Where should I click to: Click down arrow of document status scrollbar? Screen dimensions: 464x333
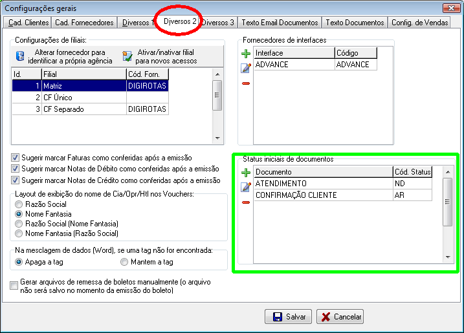448,257
